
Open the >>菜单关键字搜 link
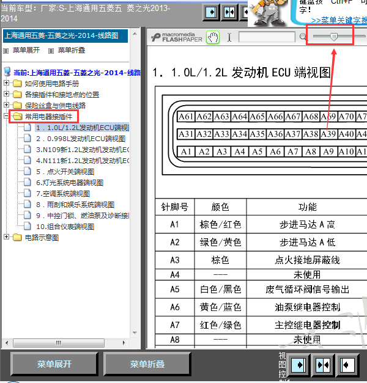[339, 20]
